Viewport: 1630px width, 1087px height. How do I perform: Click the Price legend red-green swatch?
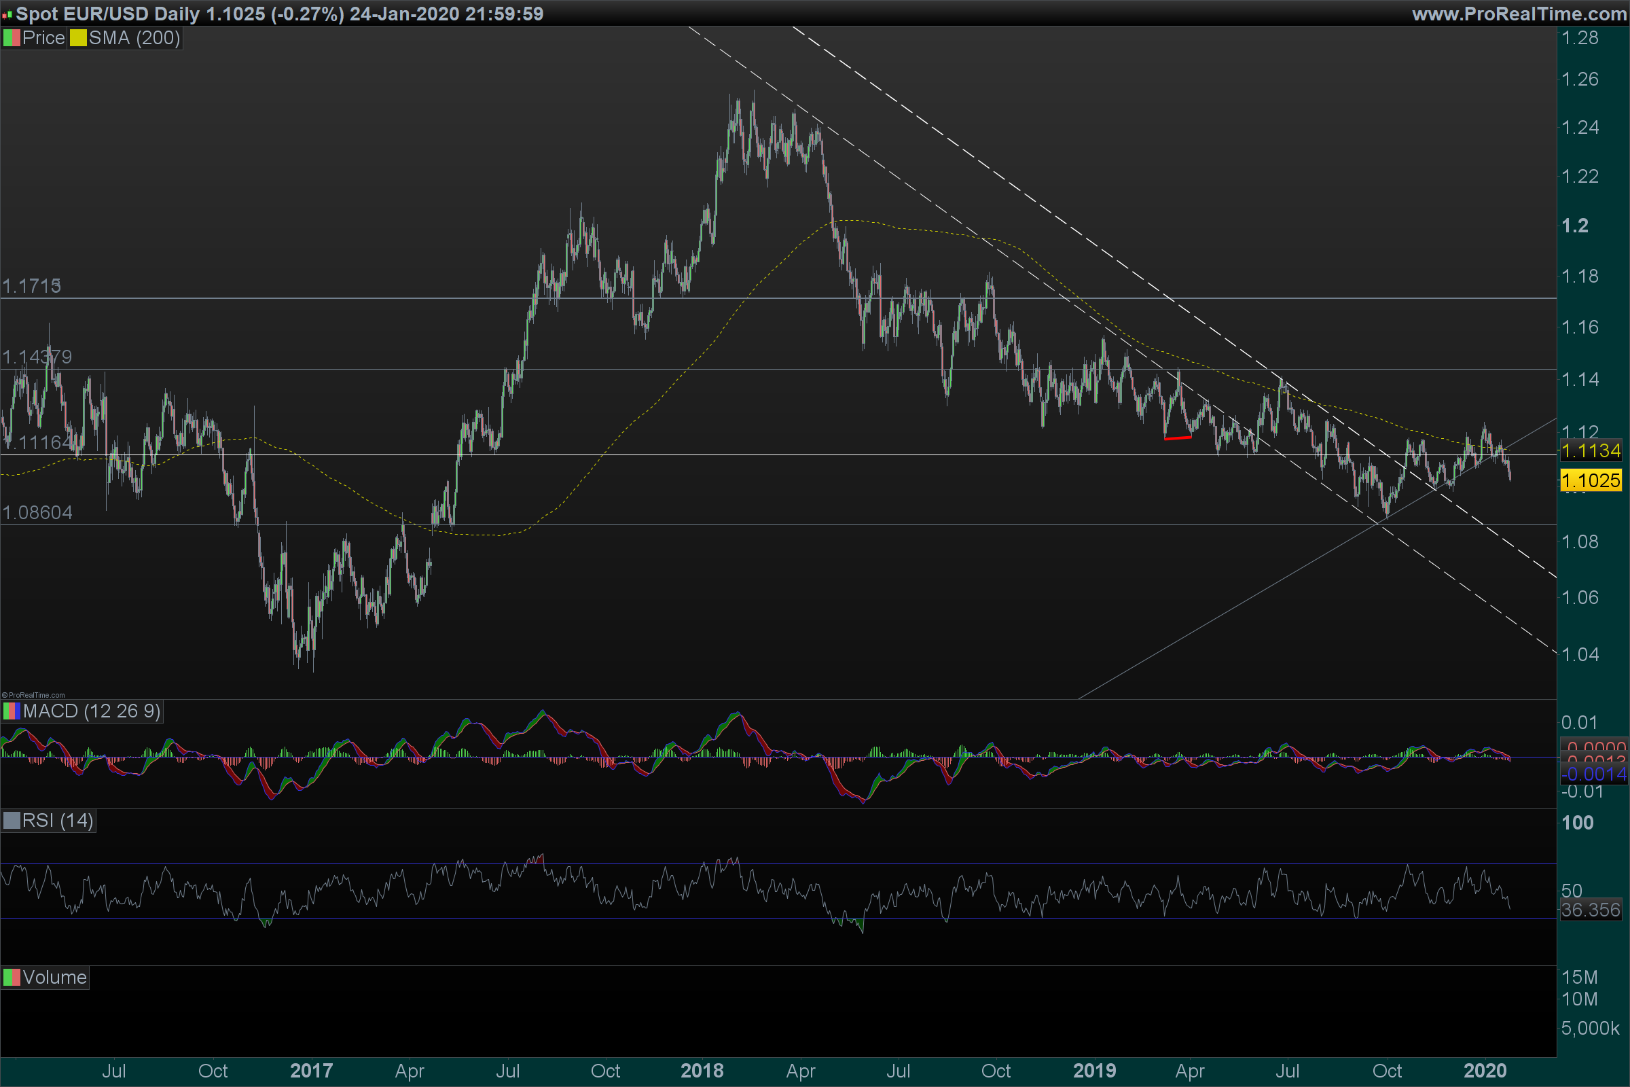coord(11,38)
